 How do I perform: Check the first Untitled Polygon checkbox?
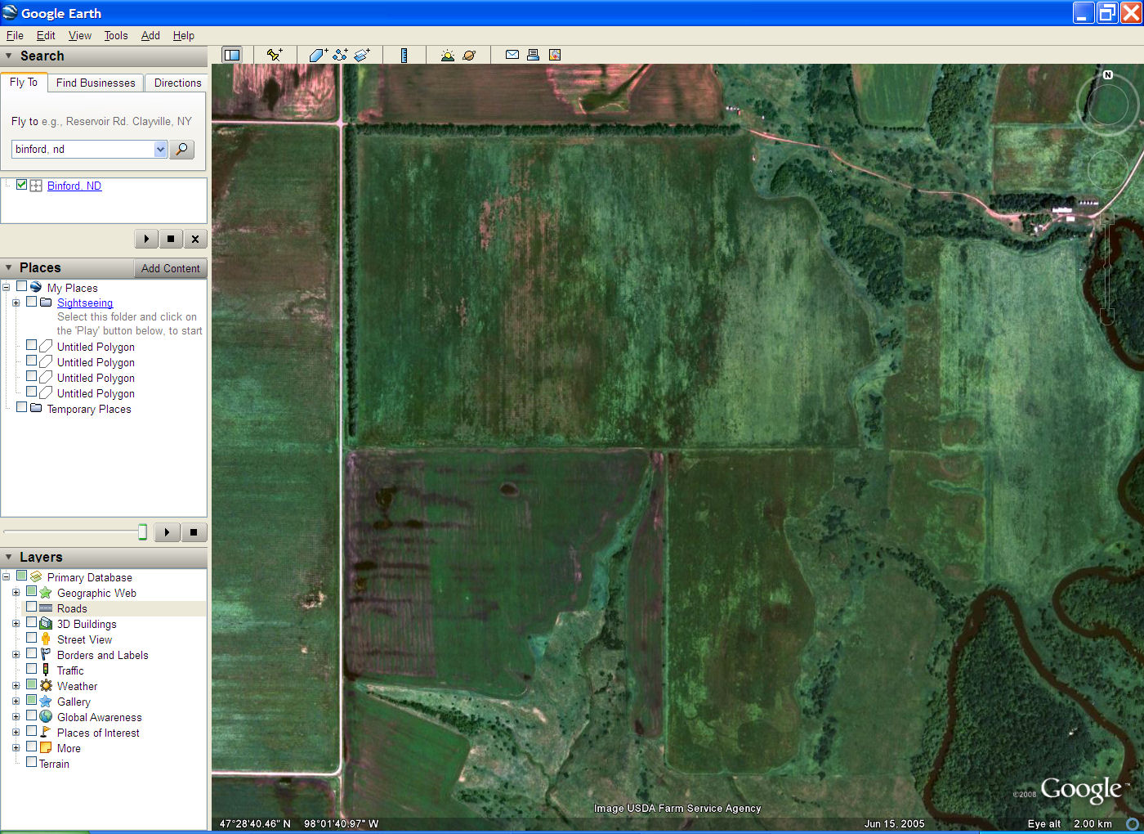pyautogui.click(x=31, y=346)
